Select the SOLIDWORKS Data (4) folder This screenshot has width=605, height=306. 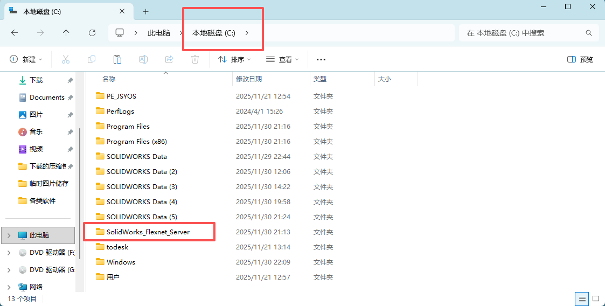tap(142, 201)
